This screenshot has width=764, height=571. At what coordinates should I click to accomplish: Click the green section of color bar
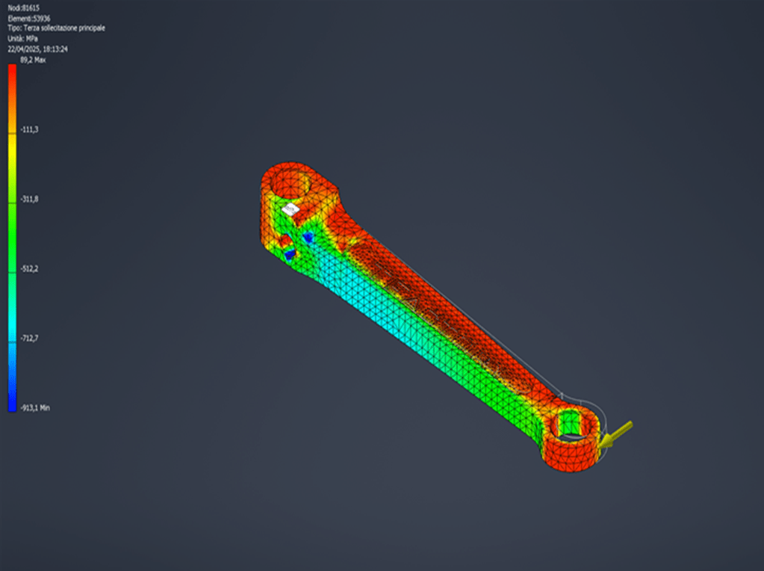tap(12, 232)
